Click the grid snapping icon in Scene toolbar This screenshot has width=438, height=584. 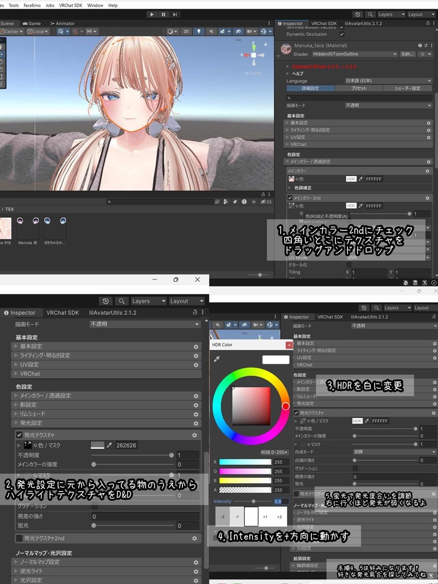point(77,32)
